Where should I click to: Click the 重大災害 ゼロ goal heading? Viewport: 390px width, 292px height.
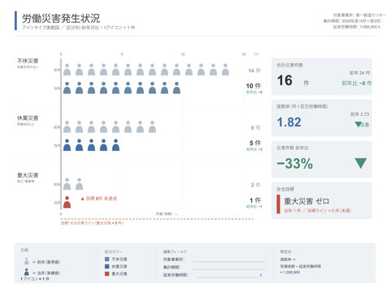(x=306, y=201)
